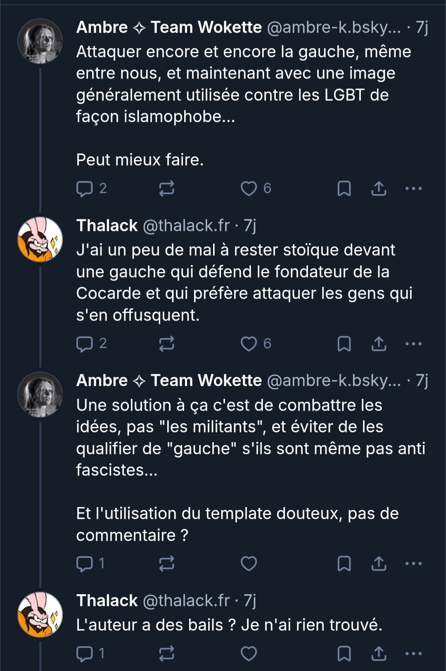Screen dimensions: 446x671
Task: Open Ambre ✧ Team Wokette's profile name at top
Action: pyautogui.click(x=169, y=27)
